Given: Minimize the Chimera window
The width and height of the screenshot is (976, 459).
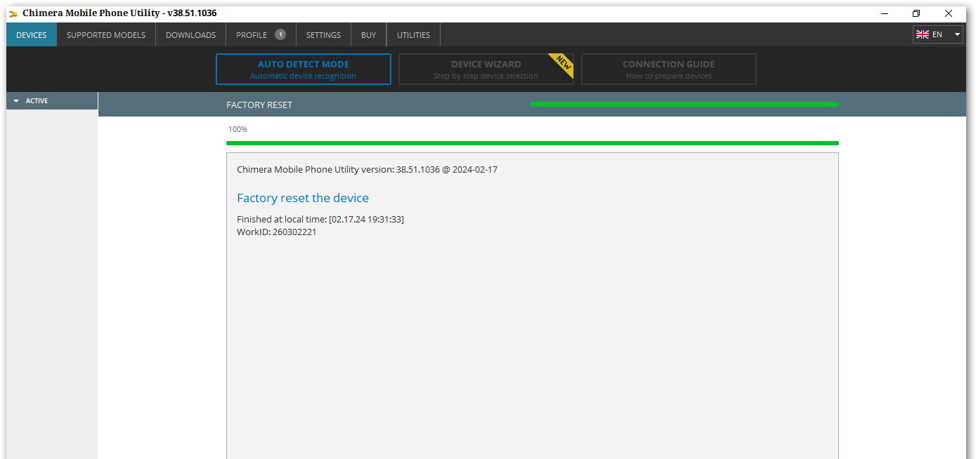Looking at the screenshot, I should 884,13.
